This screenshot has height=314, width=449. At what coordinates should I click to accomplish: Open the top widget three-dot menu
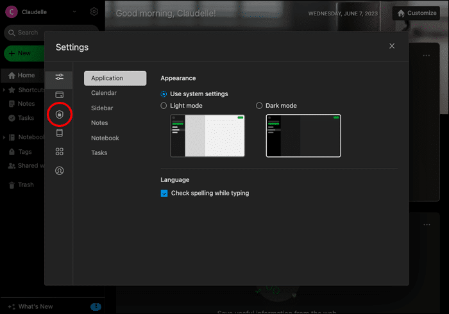(427, 55)
